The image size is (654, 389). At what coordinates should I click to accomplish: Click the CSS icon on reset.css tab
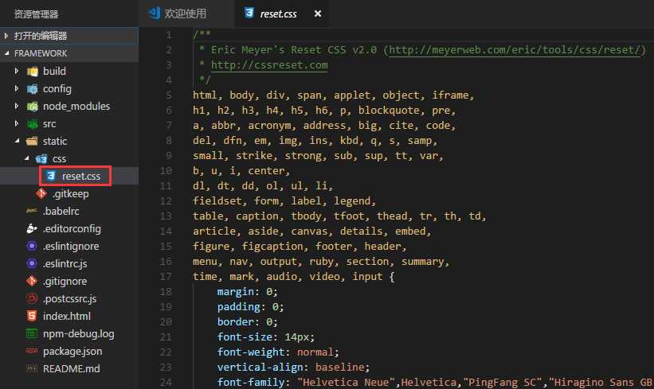pos(249,14)
